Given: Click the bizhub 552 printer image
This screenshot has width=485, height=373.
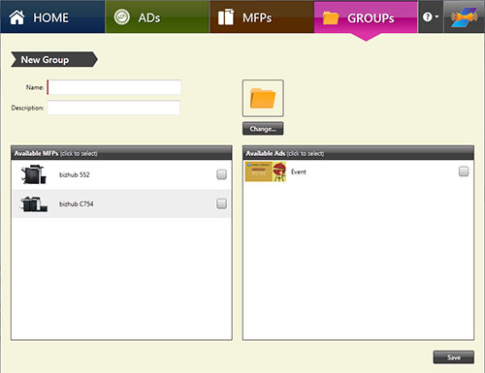Looking at the screenshot, I should [x=34, y=174].
